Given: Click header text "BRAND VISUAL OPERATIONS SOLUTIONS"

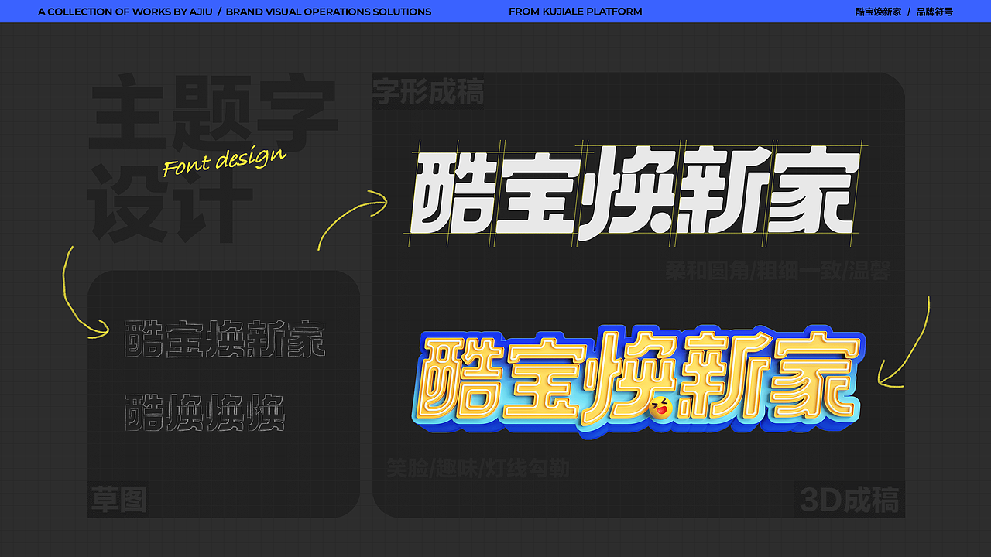Looking at the screenshot, I should point(328,12).
